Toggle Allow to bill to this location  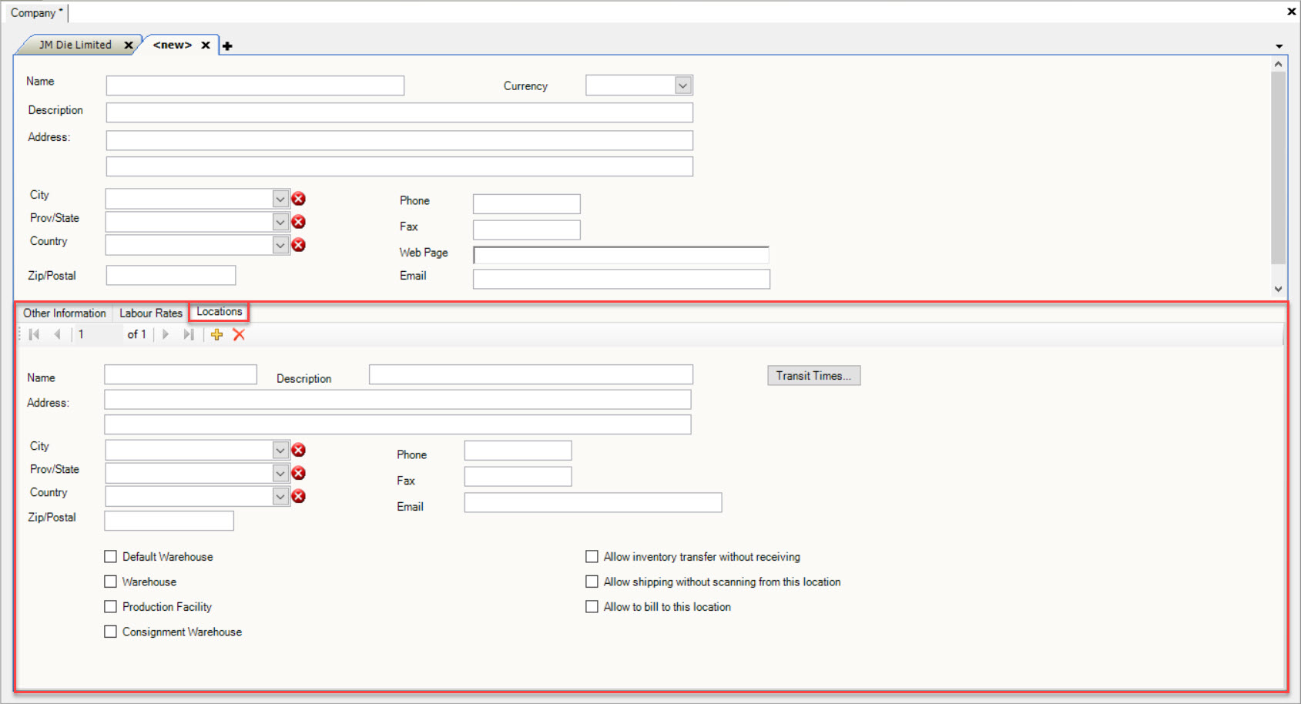coord(592,607)
